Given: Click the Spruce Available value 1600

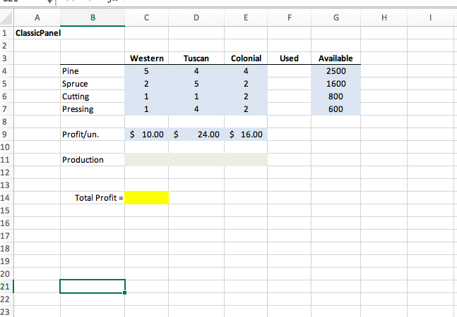Looking at the screenshot, I should pos(336,84).
